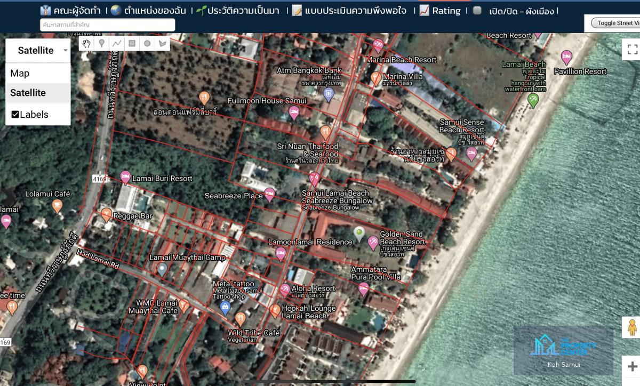Open ตำแหน่งของฉัน (my location) link
The image size is (640, 386).
pos(149,11)
